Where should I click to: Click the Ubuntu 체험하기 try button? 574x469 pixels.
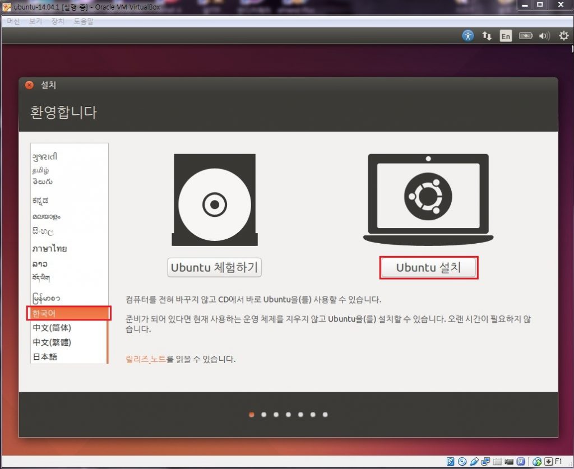pos(215,268)
